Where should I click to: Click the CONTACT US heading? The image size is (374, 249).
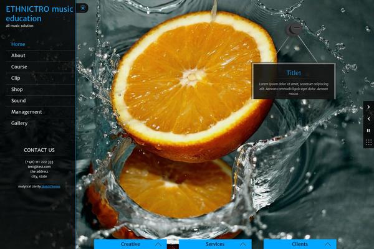coord(39,150)
